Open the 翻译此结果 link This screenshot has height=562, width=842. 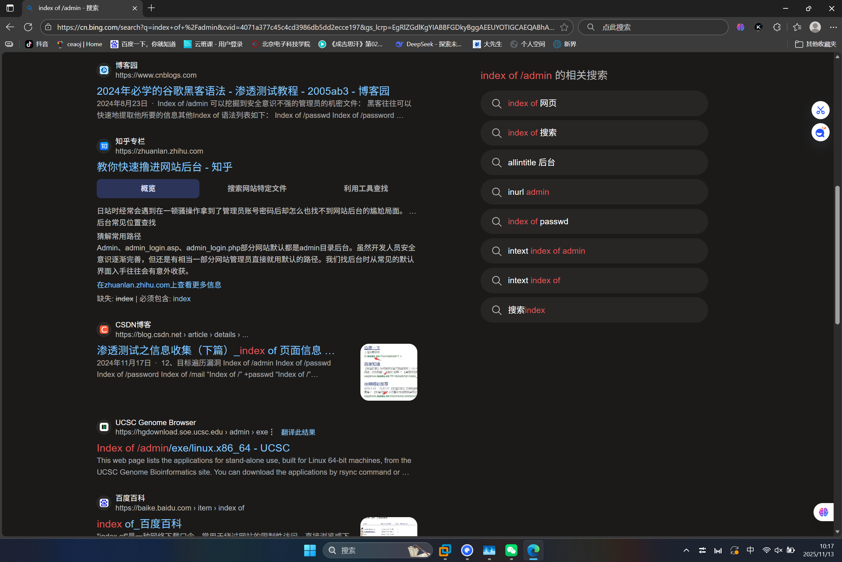point(298,432)
